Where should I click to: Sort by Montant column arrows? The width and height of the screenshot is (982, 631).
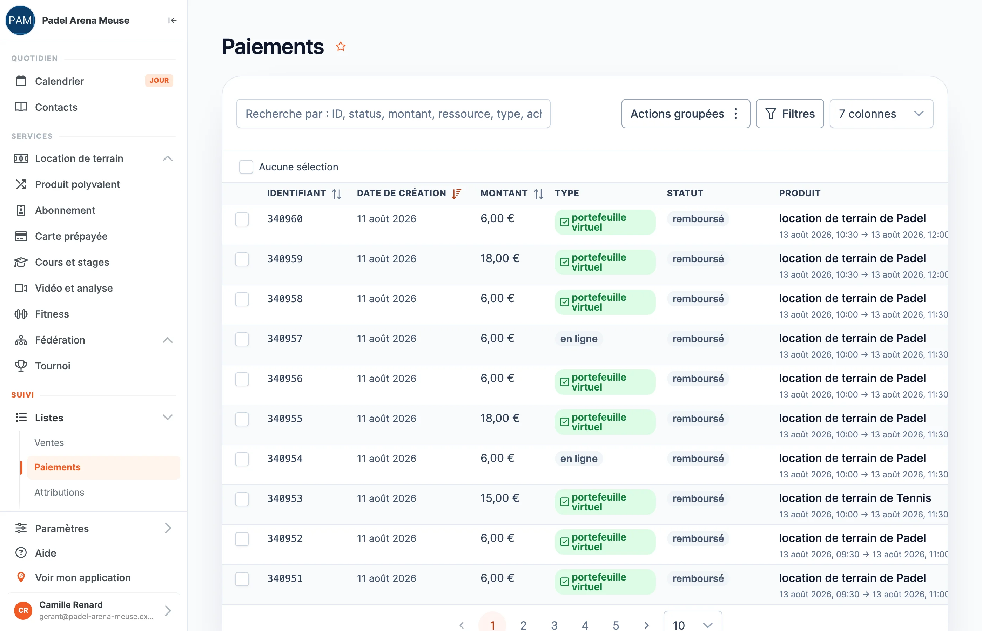(x=539, y=194)
